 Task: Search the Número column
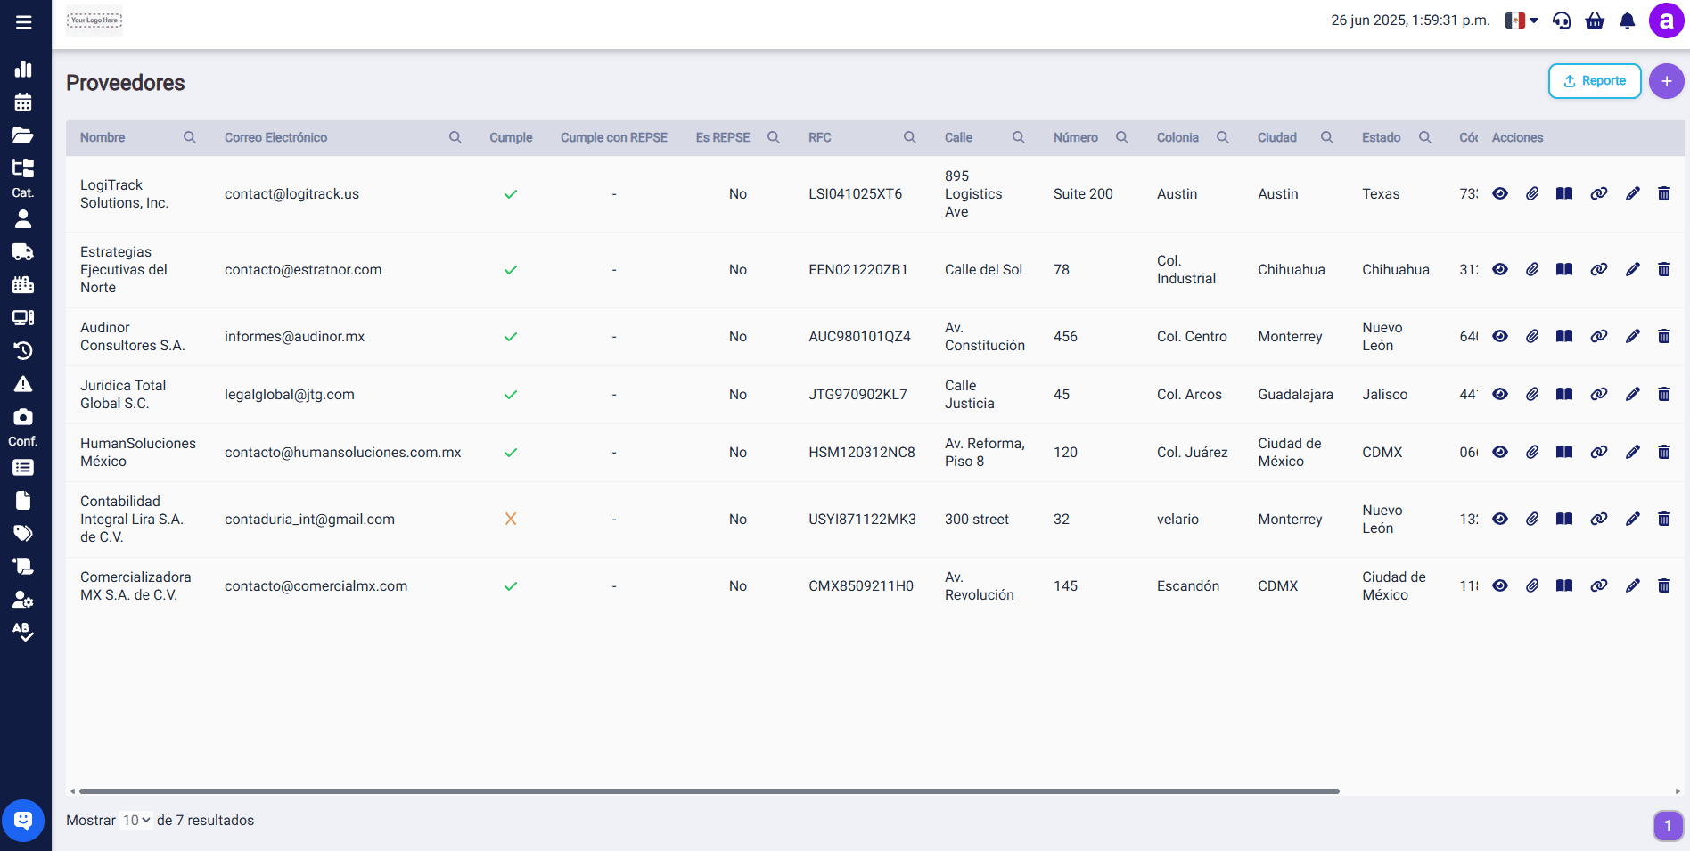(1122, 137)
